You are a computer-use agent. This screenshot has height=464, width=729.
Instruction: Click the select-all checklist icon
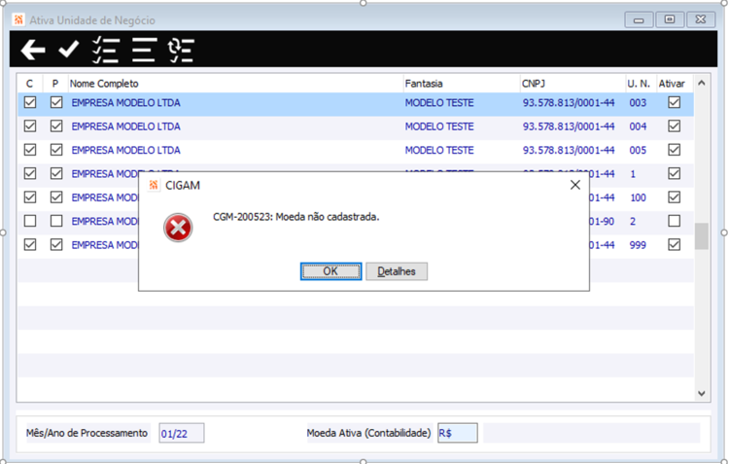point(106,50)
